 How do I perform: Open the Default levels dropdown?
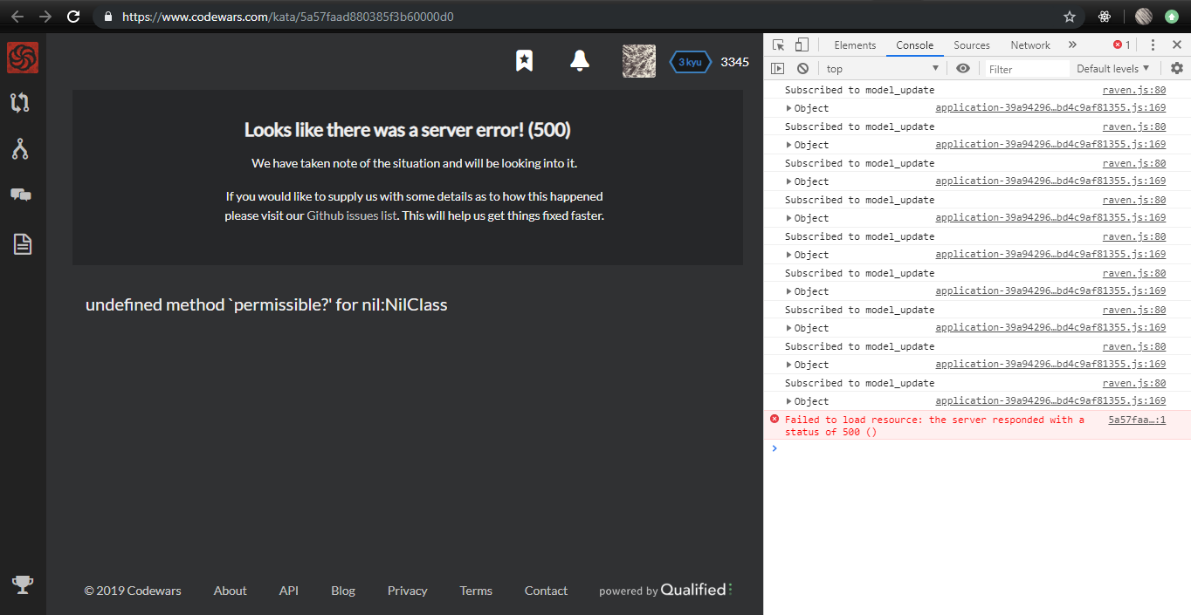[x=1112, y=68]
